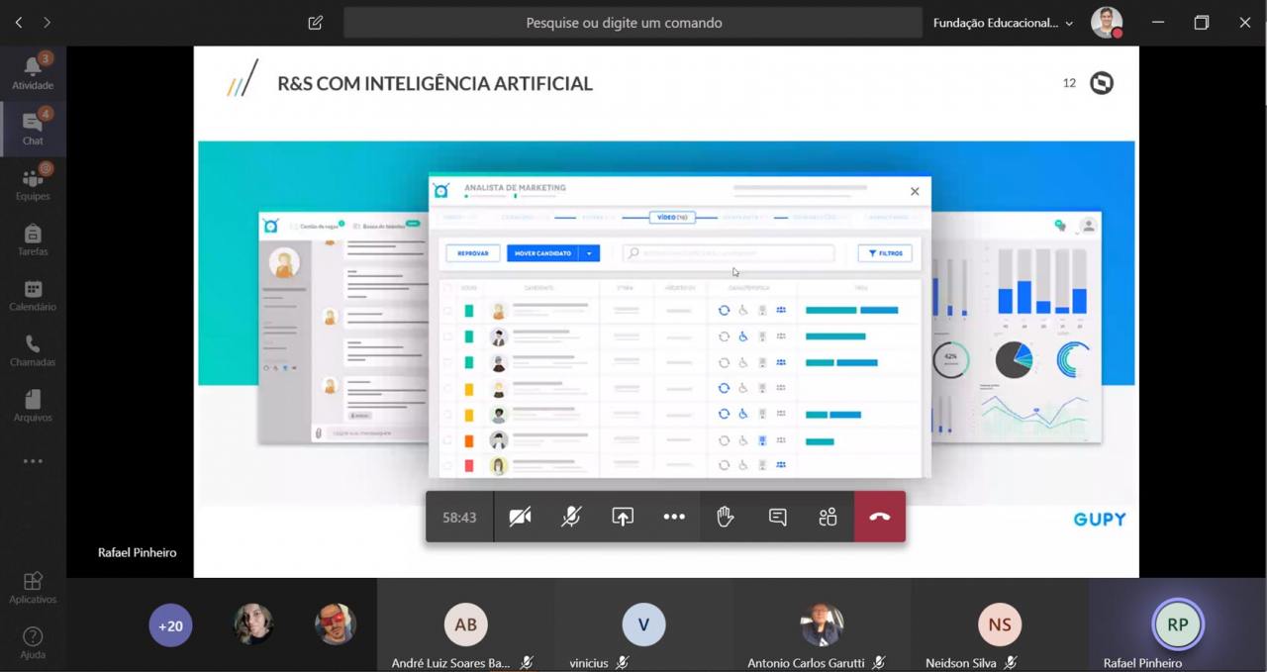1267x672 pixels.
Task: Open the Chat section in sidebar
Action: pos(33,128)
